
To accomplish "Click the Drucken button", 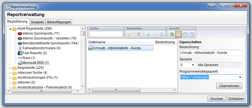I will [217, 98].
